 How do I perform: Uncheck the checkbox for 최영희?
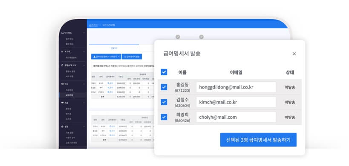pyautogui.click(x=164, y=117)
